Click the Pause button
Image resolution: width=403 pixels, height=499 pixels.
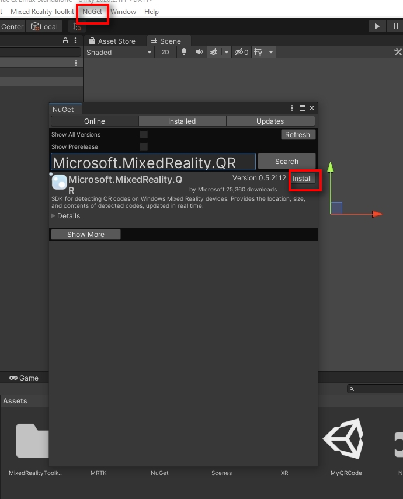(395, 26)
